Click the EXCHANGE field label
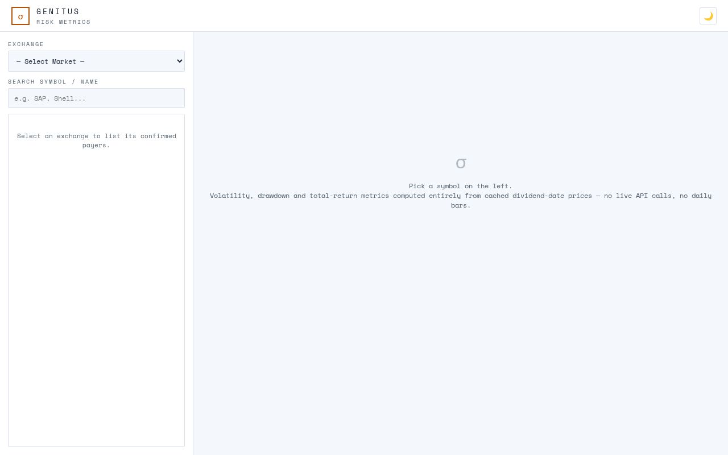The height and width of the screenshot is (455, 728). (x=26, y=44)
